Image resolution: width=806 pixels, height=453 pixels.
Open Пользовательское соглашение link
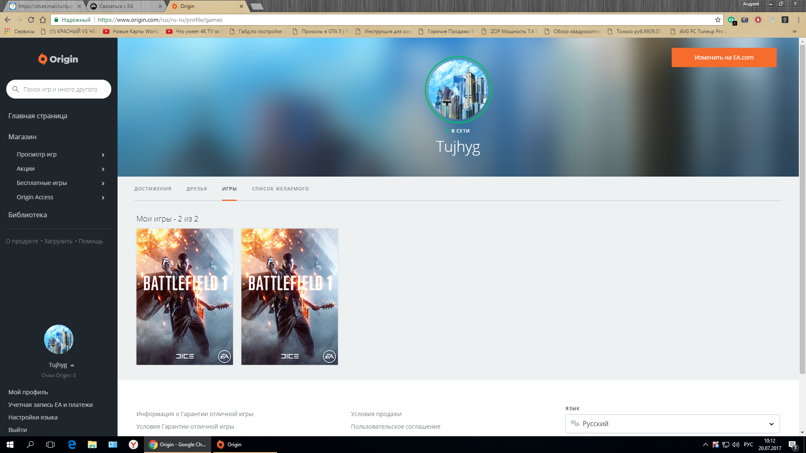(x=395, y=427)
